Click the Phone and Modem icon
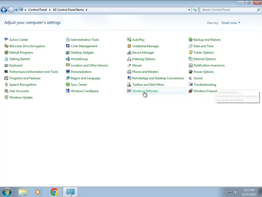This screenshot has height=197, width=262. click(129, 72)
